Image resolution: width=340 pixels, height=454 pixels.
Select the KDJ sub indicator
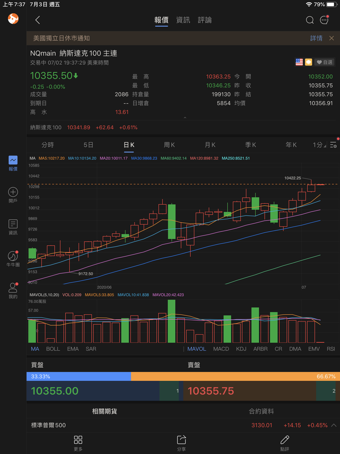pos(241,349)
